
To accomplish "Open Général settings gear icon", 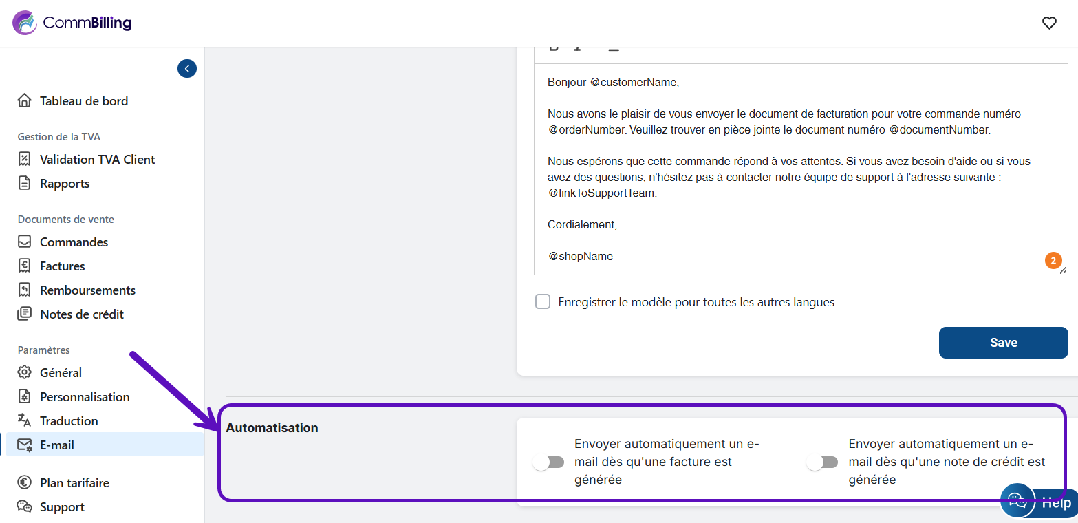I will [x=24, y=373].
